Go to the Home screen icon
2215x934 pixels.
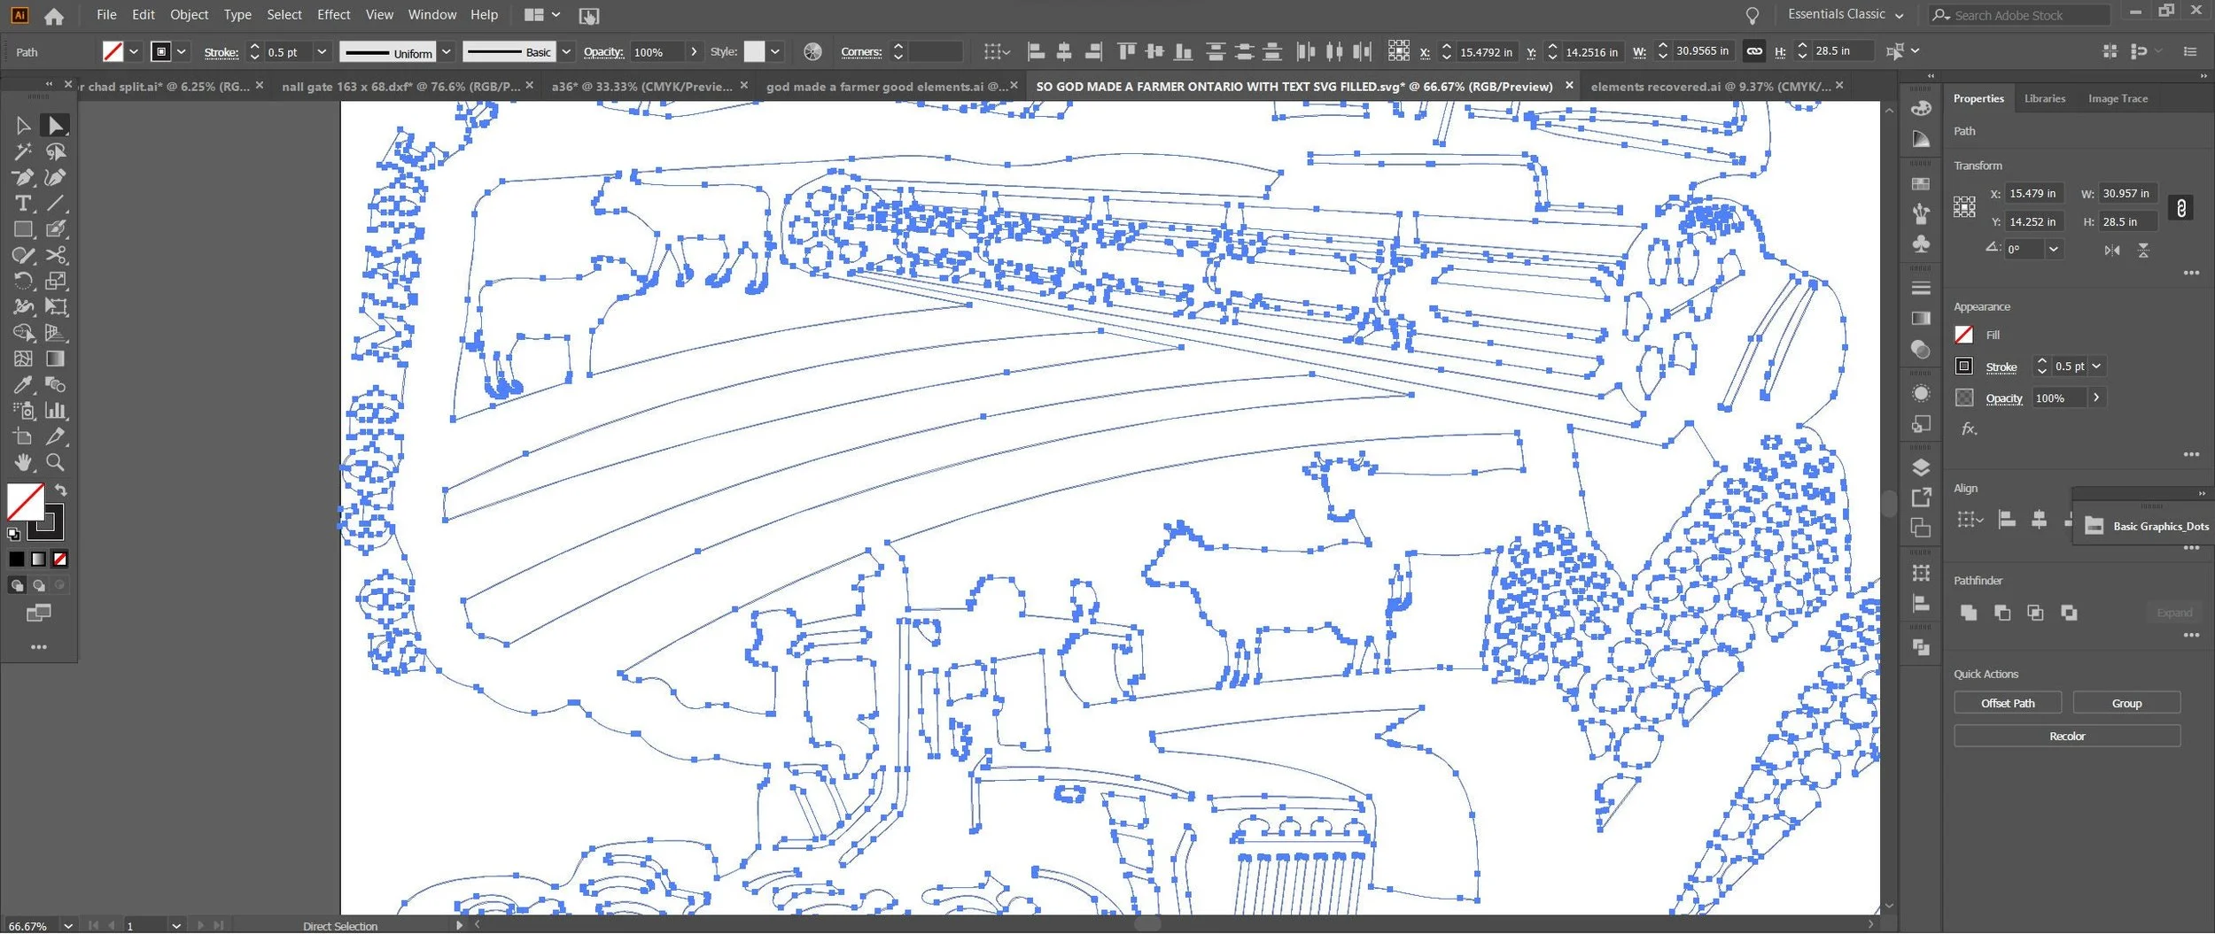point(54,16)
